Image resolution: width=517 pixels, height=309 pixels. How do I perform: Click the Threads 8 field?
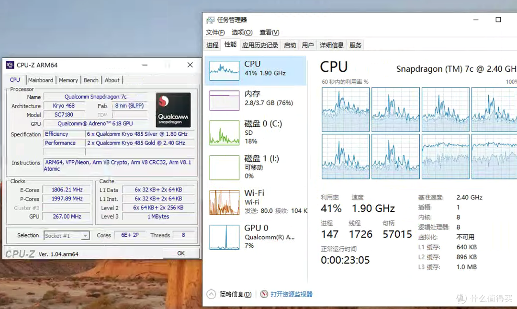tap(183, 235)
